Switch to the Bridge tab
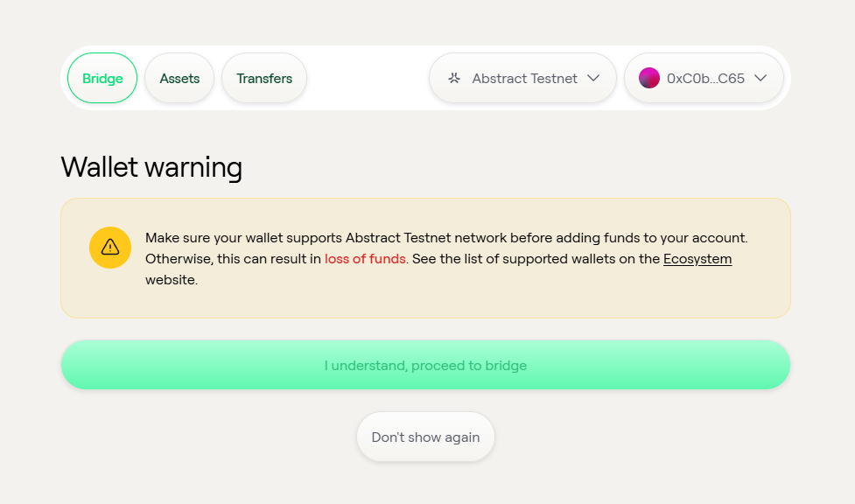 (102, 78)
